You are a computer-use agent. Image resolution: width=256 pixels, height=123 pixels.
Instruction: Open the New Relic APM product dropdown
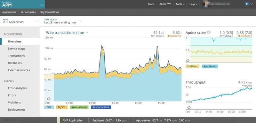pos(22,4)
